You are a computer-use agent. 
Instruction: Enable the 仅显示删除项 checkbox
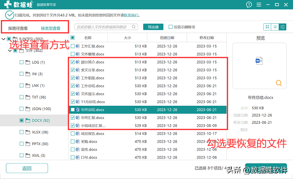click(170, 27)
